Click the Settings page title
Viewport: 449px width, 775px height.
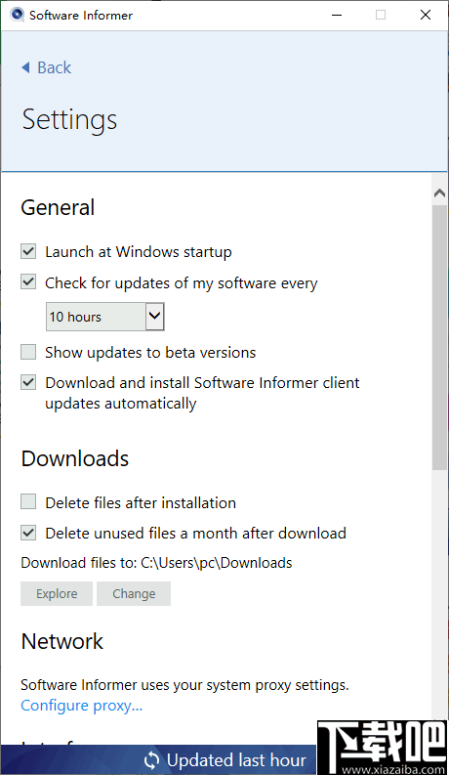pos(69,120)
